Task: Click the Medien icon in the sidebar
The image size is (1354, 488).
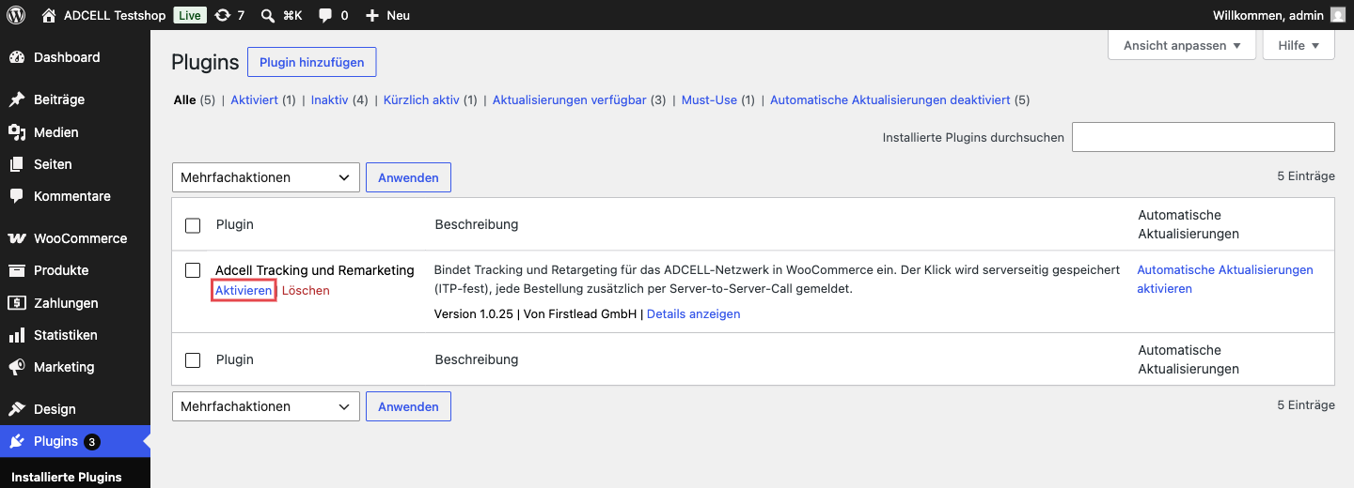Action: pos(17,132)
